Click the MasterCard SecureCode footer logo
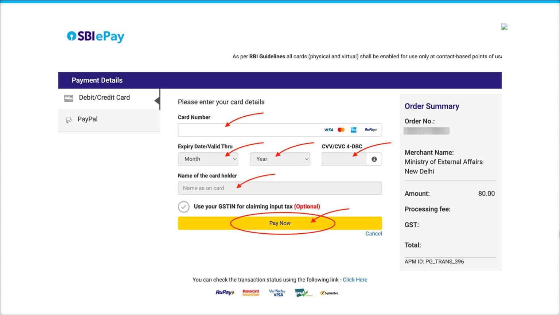This screenshot has width=560, height=315. 250,292
